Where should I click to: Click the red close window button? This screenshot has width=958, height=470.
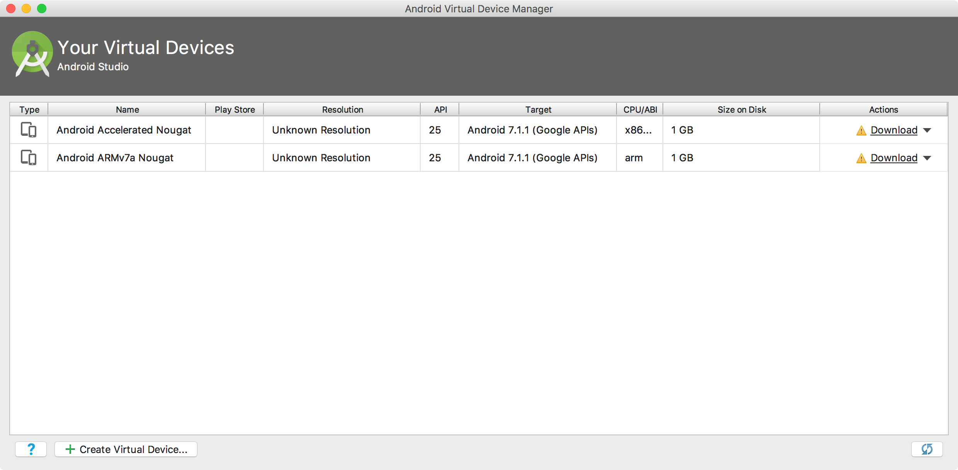coord(11,8)
